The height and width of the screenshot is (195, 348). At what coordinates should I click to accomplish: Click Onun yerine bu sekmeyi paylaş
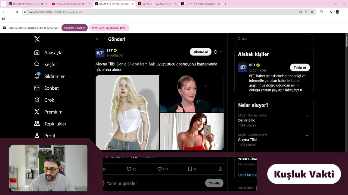109,28
